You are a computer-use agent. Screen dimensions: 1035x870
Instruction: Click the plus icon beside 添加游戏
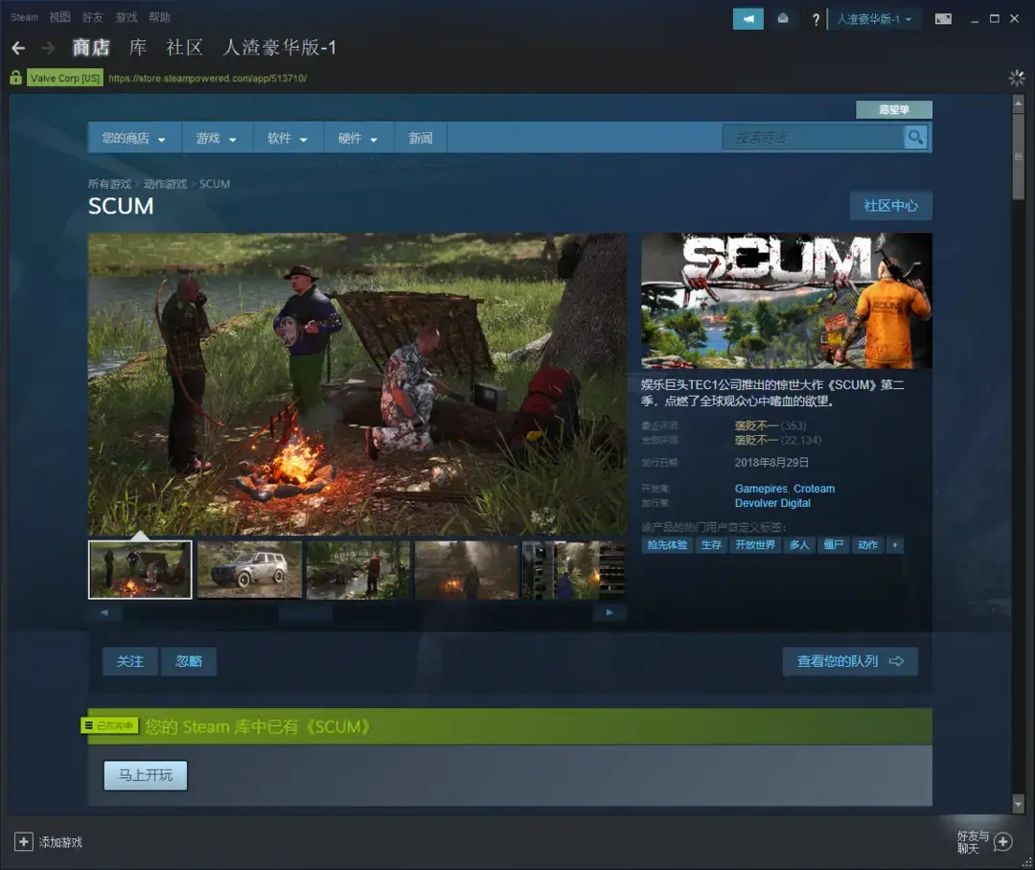click(23, 841)
